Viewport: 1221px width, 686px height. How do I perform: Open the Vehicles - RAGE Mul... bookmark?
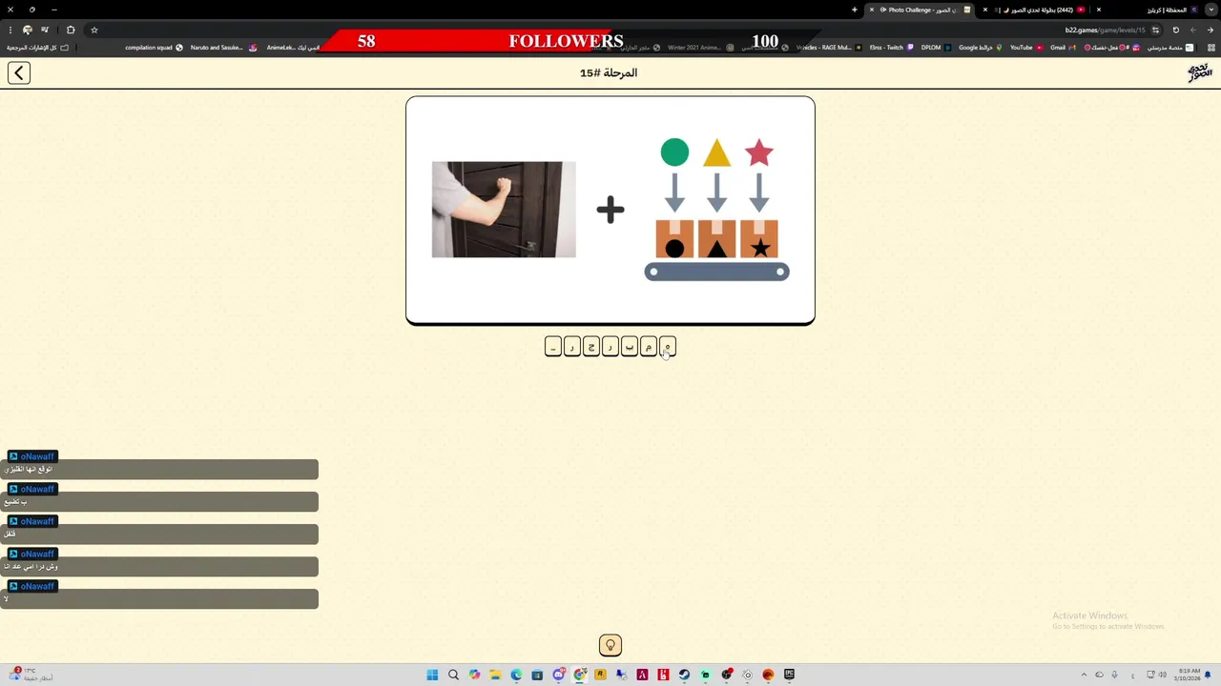pos(829,48)
